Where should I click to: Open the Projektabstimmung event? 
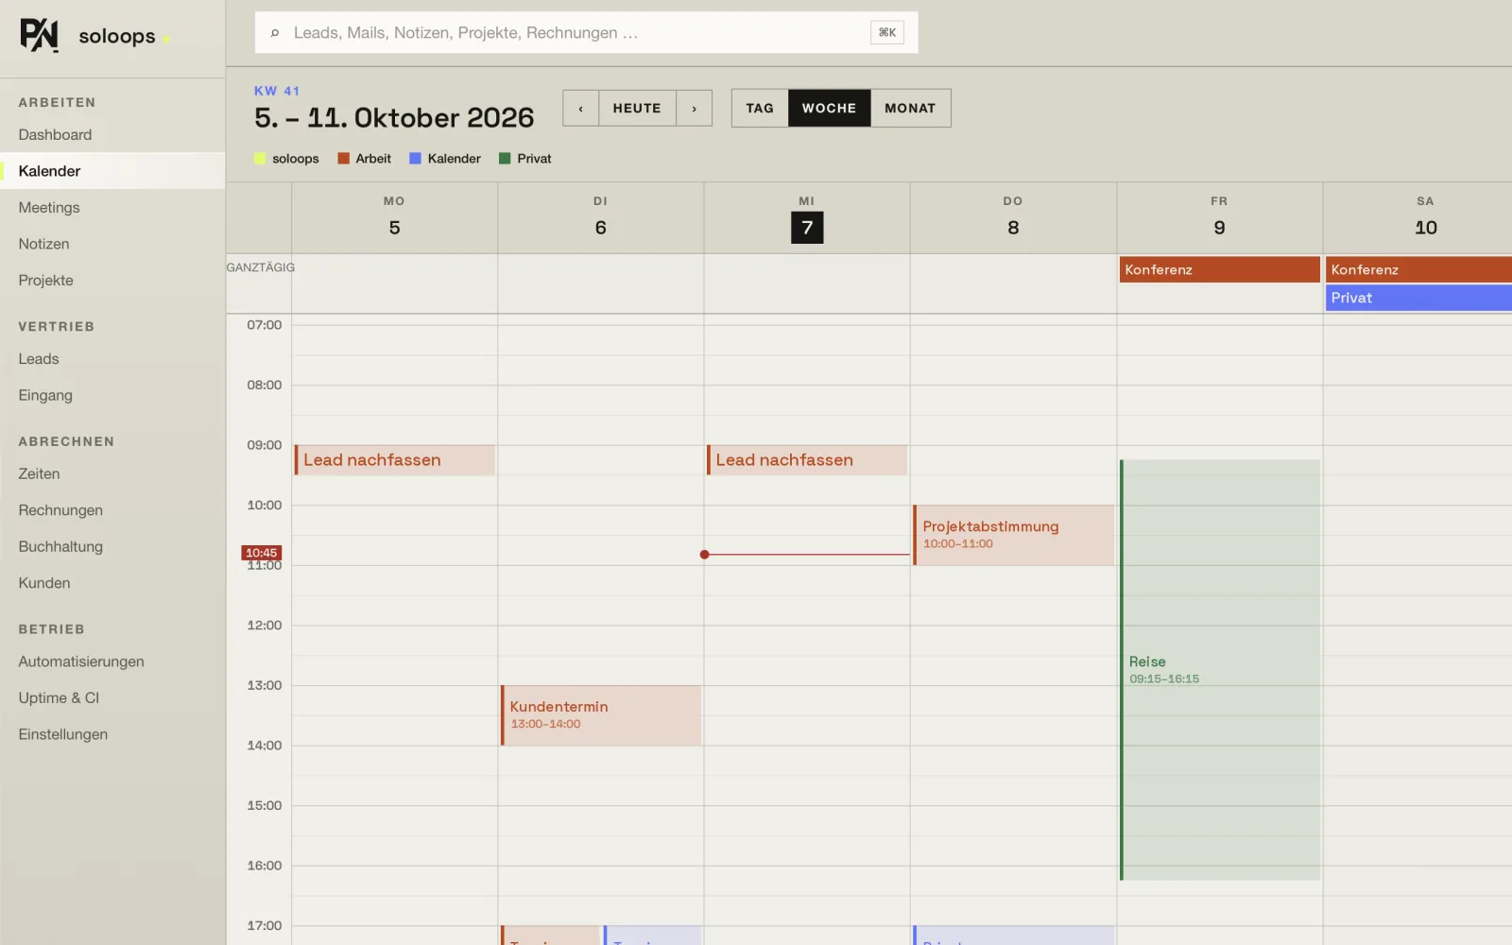click(x=1013, y=535)
